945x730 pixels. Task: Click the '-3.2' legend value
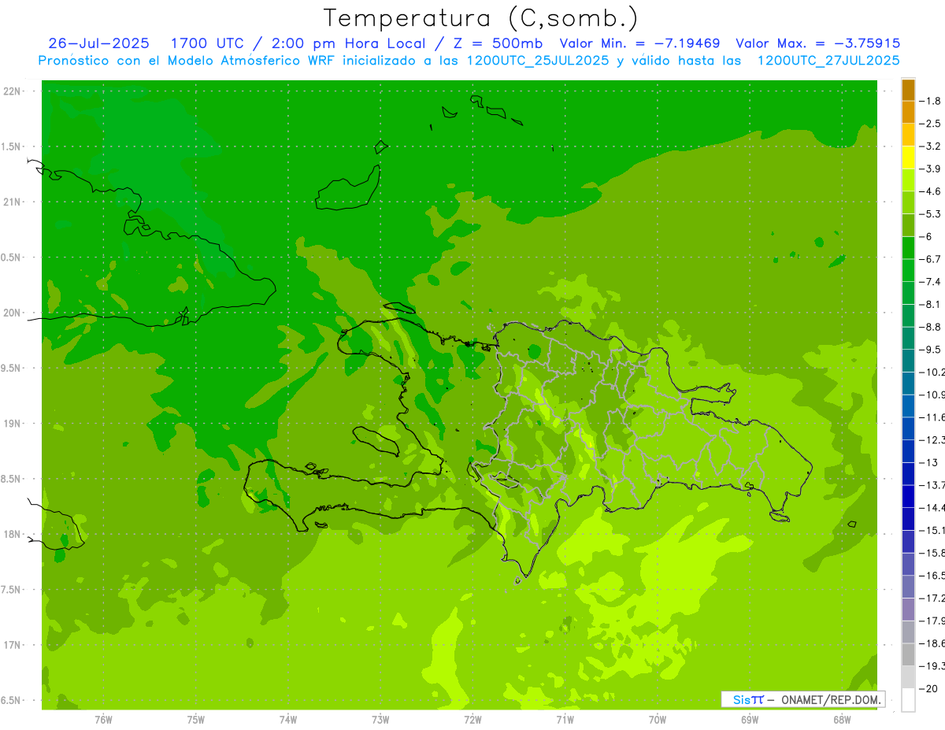pos(931,146)
